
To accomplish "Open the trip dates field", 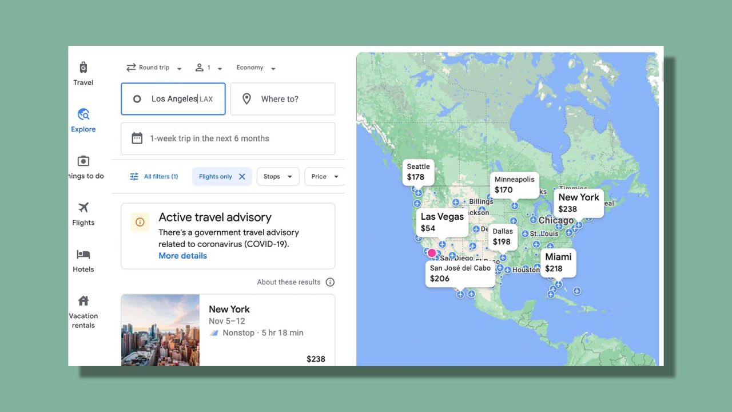I will point(228,138).
